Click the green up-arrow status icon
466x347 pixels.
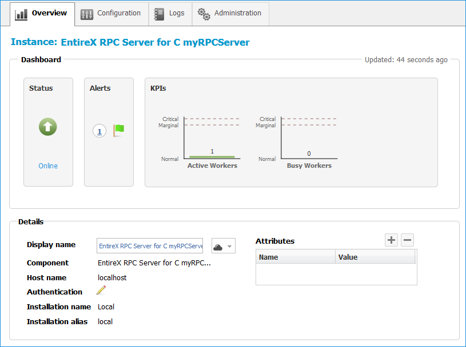click(x=48, y=127)
